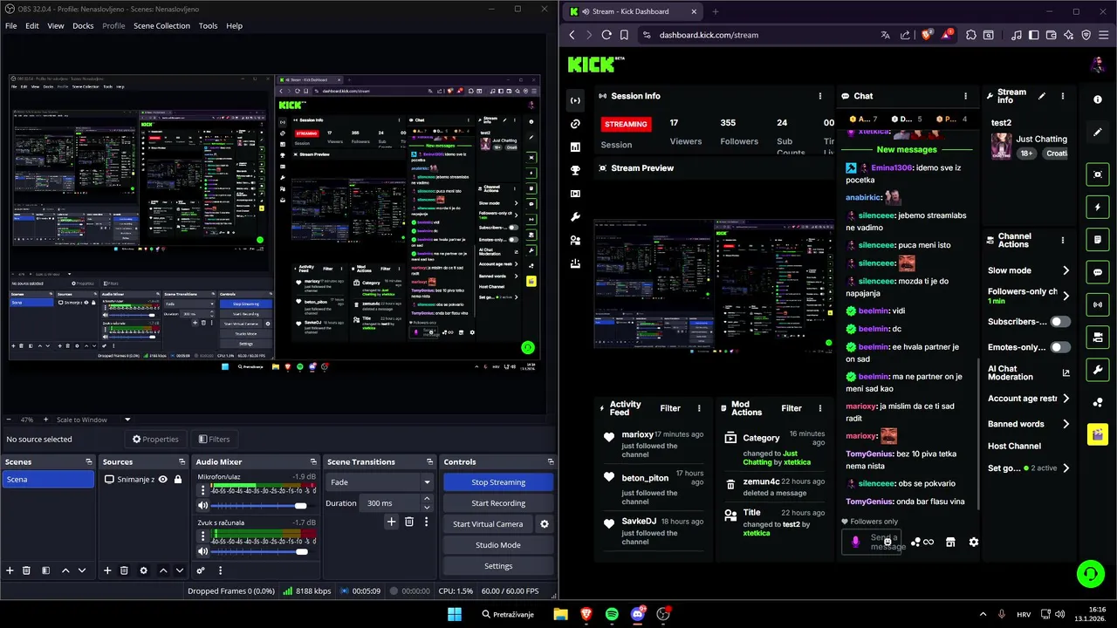
Task: Mute Mikrofon/ulaz audio channel
Action: pos(203,506)
